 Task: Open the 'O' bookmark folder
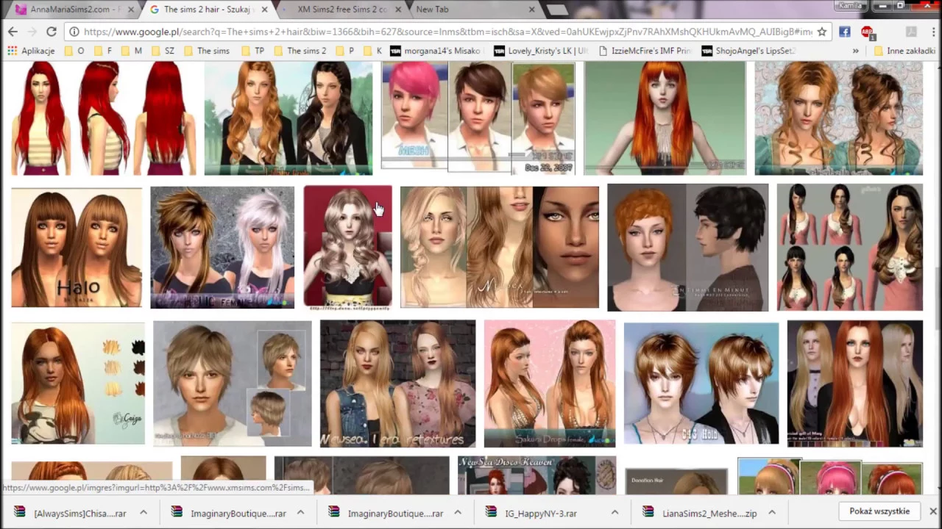pyautogui.click(x=74, y=51)
